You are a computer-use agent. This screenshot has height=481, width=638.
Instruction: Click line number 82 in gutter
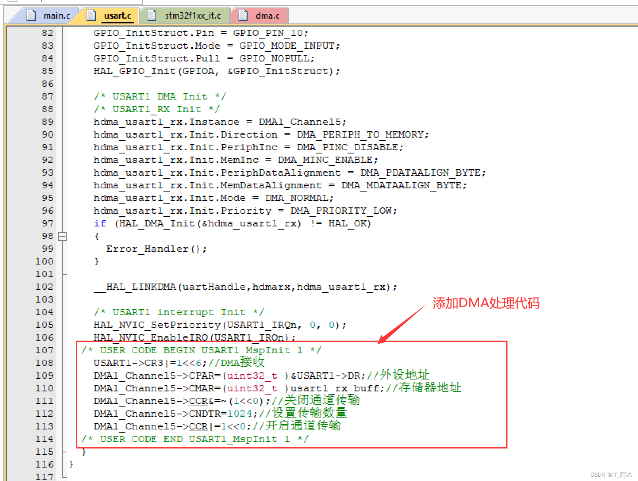pos(47,33)
